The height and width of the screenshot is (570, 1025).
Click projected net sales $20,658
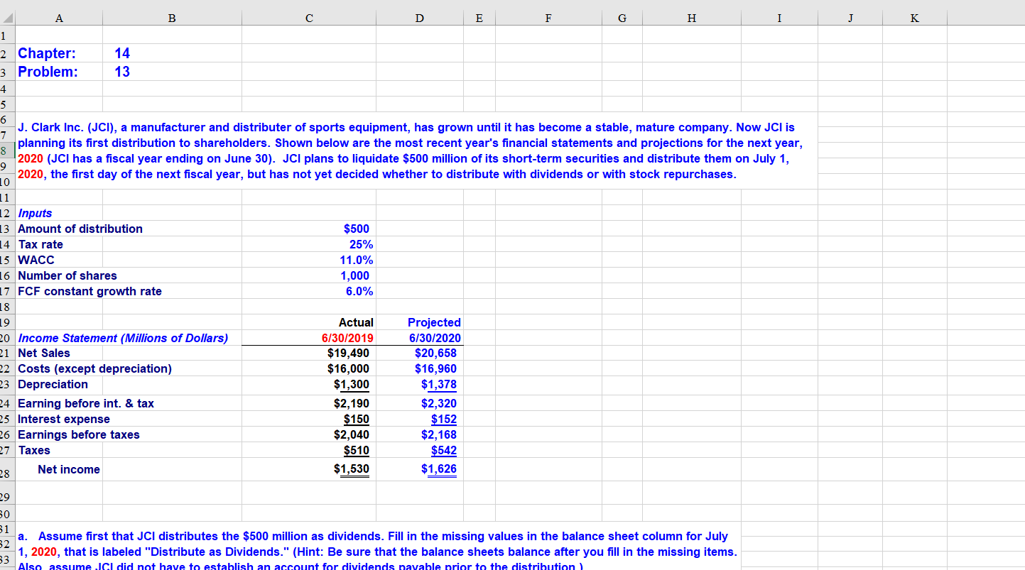click(x=435, y=353)
